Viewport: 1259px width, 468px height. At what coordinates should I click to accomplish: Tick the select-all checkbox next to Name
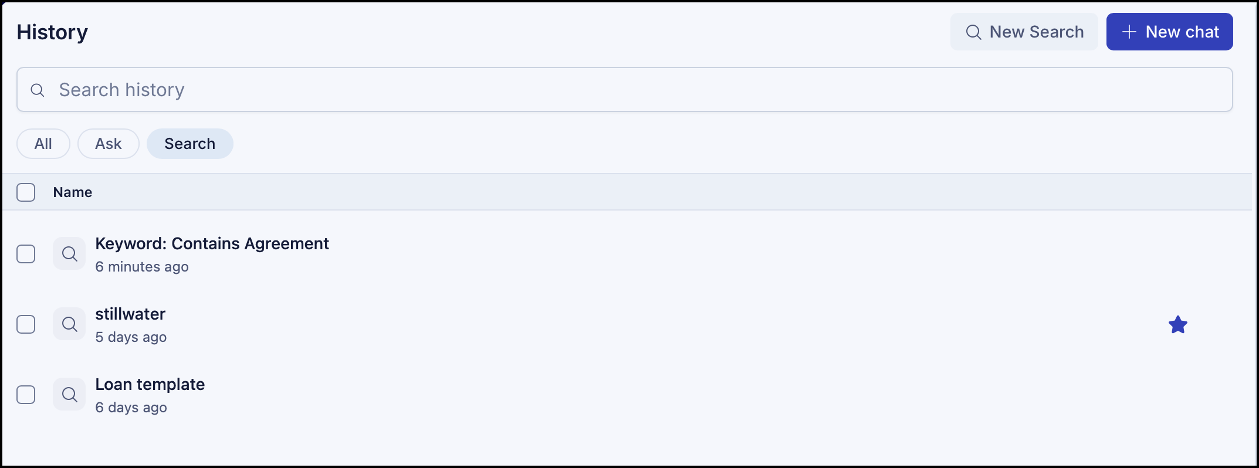click(x=26, y=192)
